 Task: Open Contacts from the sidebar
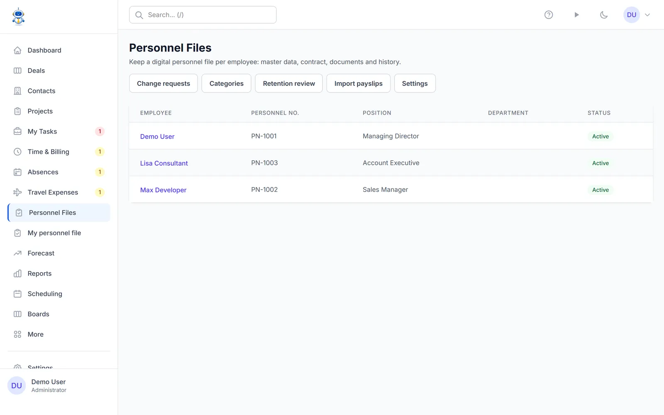point(59,91)
